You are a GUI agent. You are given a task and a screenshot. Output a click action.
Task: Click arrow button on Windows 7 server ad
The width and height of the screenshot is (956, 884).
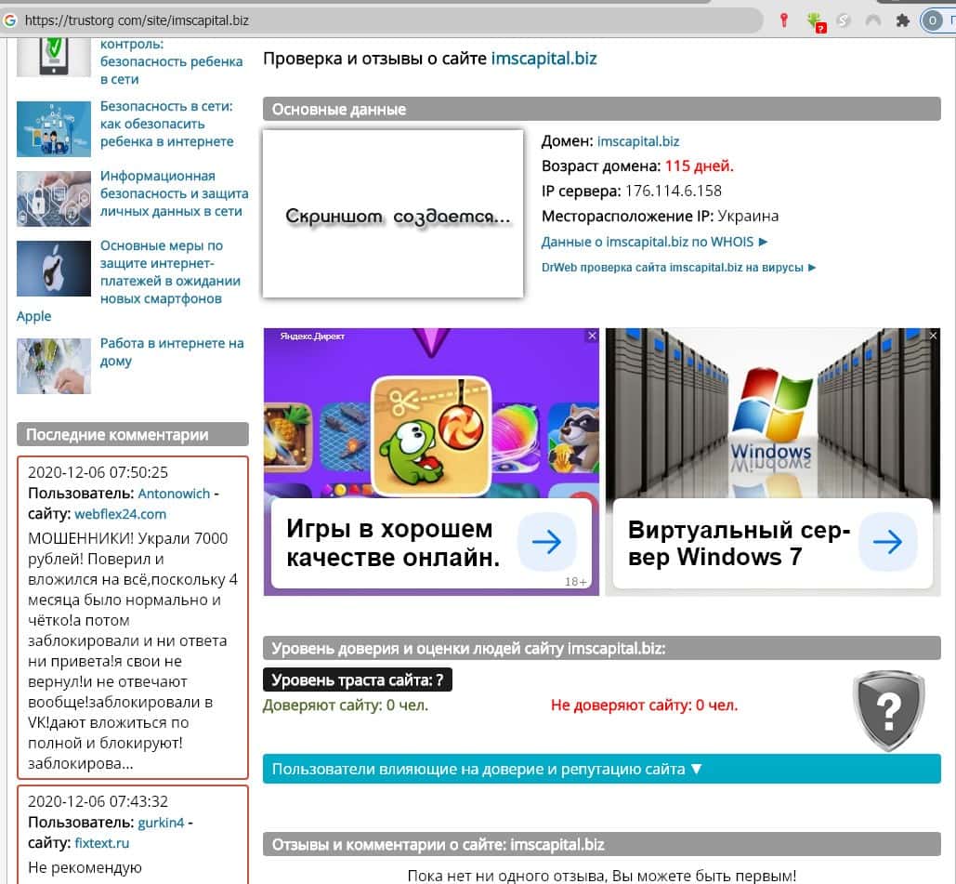(x=888, y=541)
